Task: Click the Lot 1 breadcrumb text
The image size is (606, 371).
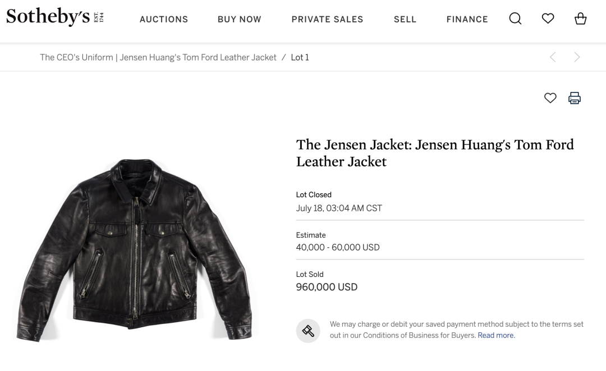Action: click(x=300, y=58)
